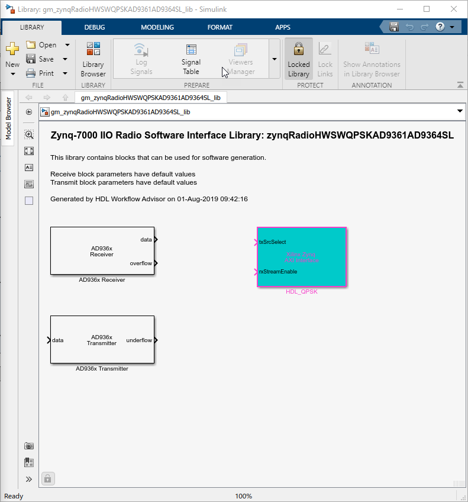The image size is (468, 502).
Task: Open the Model Browser side panel
Action: pos(8,118)
